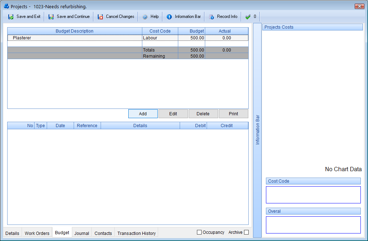Click the green checkmark counter icon

tap(248, 17)
